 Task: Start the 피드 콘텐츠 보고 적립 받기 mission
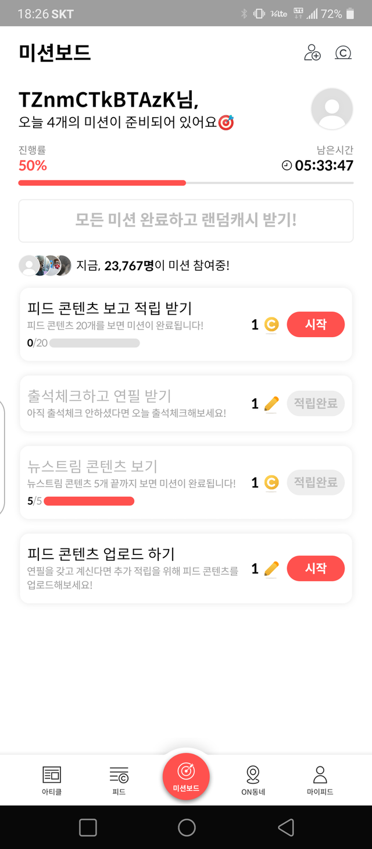(316, 324)
